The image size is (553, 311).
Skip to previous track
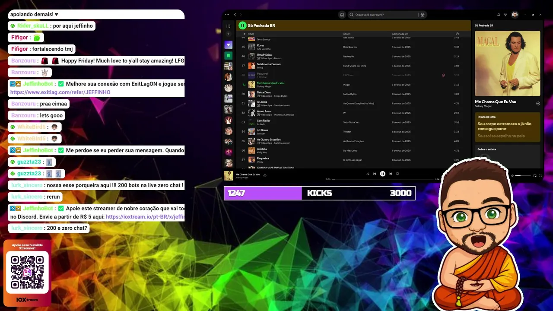pos(375,174)
